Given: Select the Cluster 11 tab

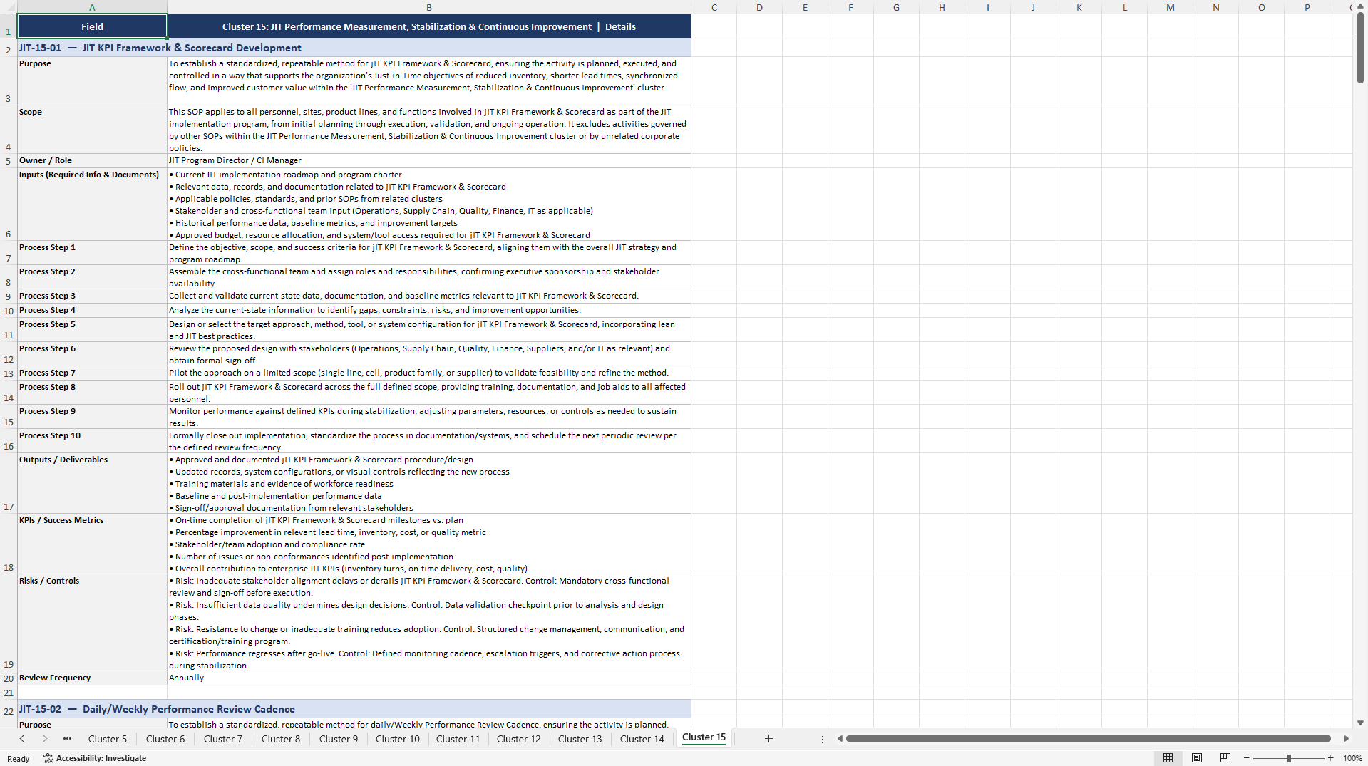Looking at the screenshot, I should click(x=458, y=739).
